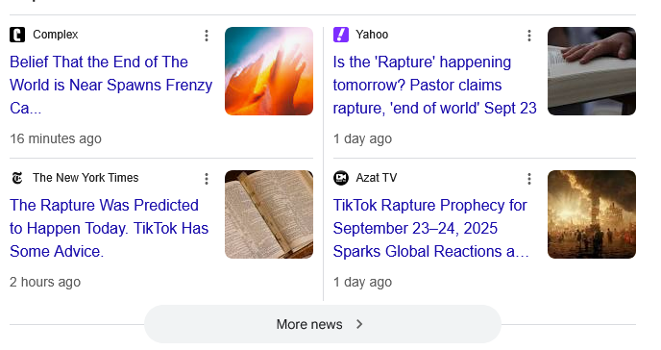Click the Azat TV logo icon
The height and width of the screenshot is (350, 661).
[x=341, y=178]
